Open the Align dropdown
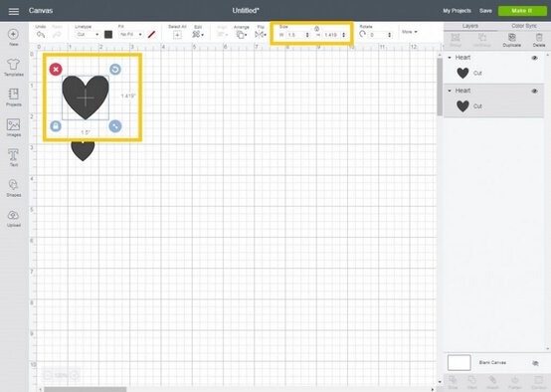551x392 pixels. coord(223,35)
